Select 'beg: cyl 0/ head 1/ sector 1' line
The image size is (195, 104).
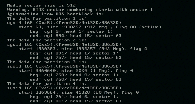point(71,32)
